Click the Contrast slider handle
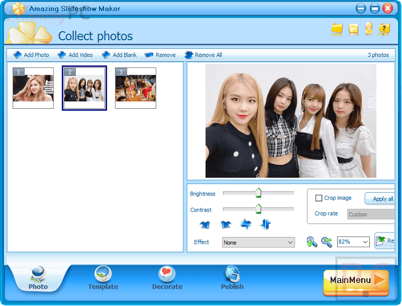The height and width of the screenshot is (306, 402). pos(258,209)
